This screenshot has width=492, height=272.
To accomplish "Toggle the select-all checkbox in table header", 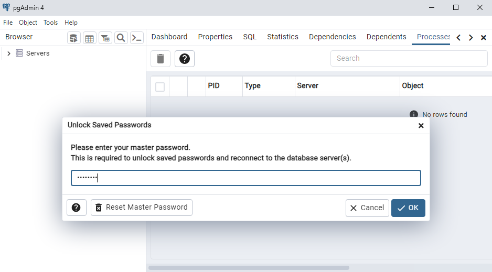I will [160, 86].
